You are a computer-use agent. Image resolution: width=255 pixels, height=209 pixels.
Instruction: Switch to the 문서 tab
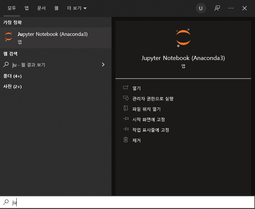41,8
